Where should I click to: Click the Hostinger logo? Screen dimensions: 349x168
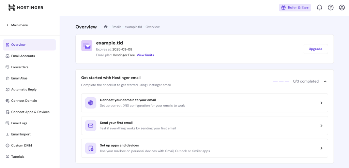point(26,8)
